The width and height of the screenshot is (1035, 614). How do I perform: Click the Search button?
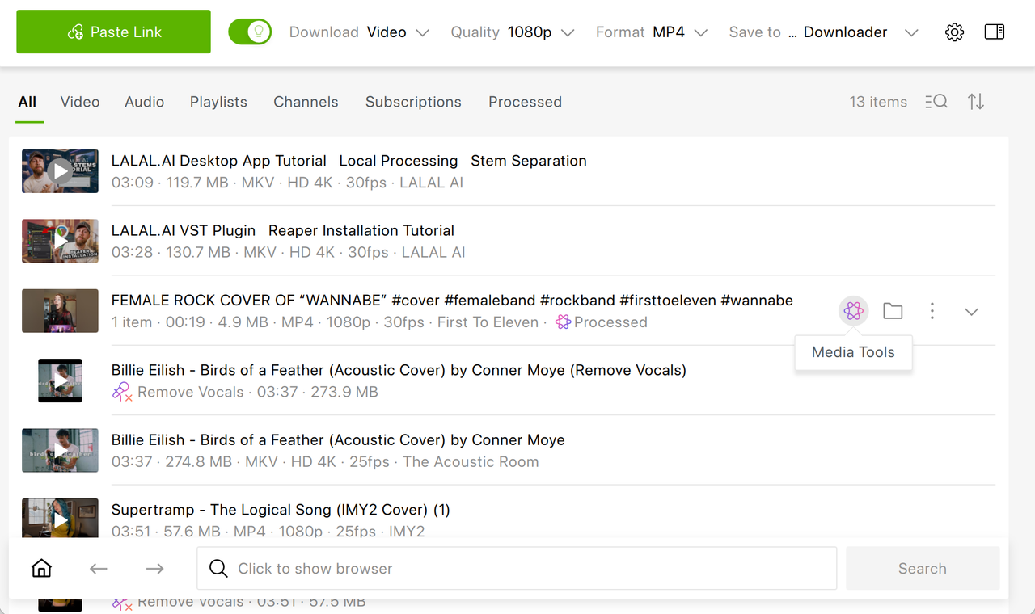pyautogui.click(x=923, y=569)
